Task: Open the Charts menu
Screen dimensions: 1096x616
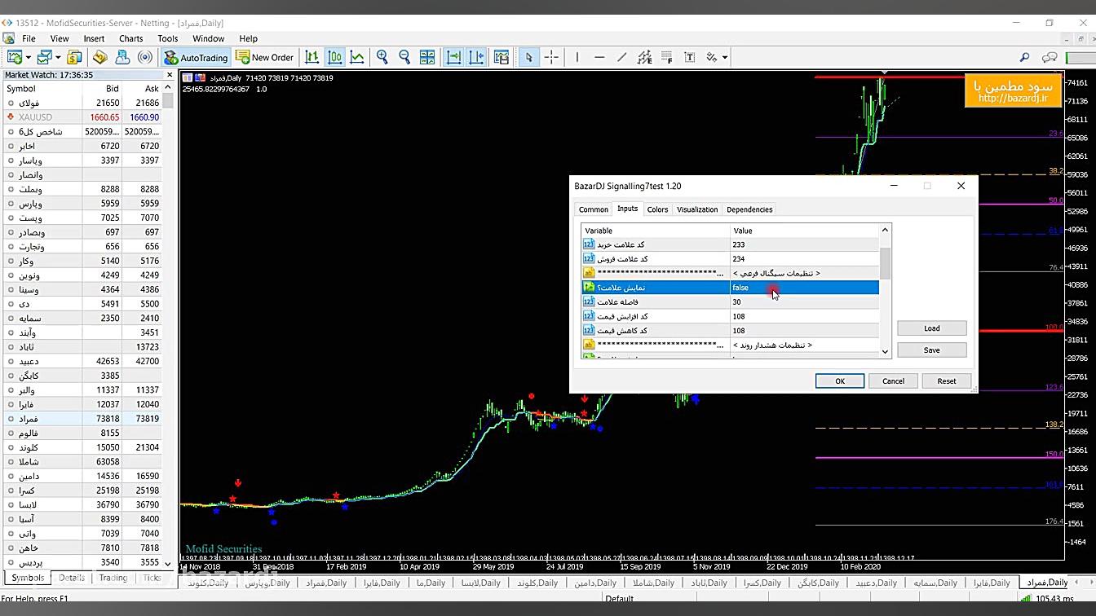Action: (130, 38)
